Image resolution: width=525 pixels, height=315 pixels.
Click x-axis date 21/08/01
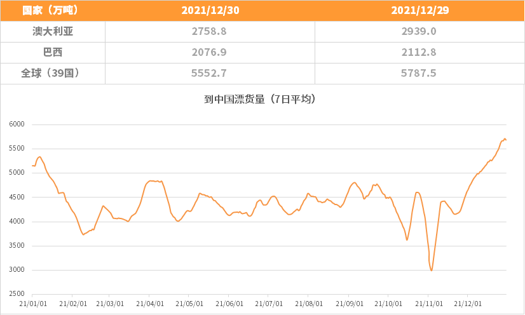pos(309,304)
